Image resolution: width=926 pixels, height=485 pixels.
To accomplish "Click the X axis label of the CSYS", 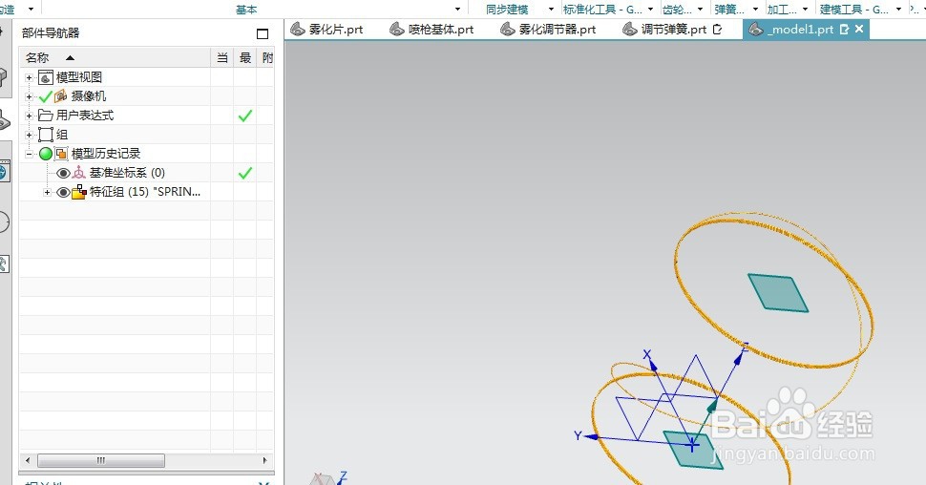I will pyautogui.click(x=647, y=354).
